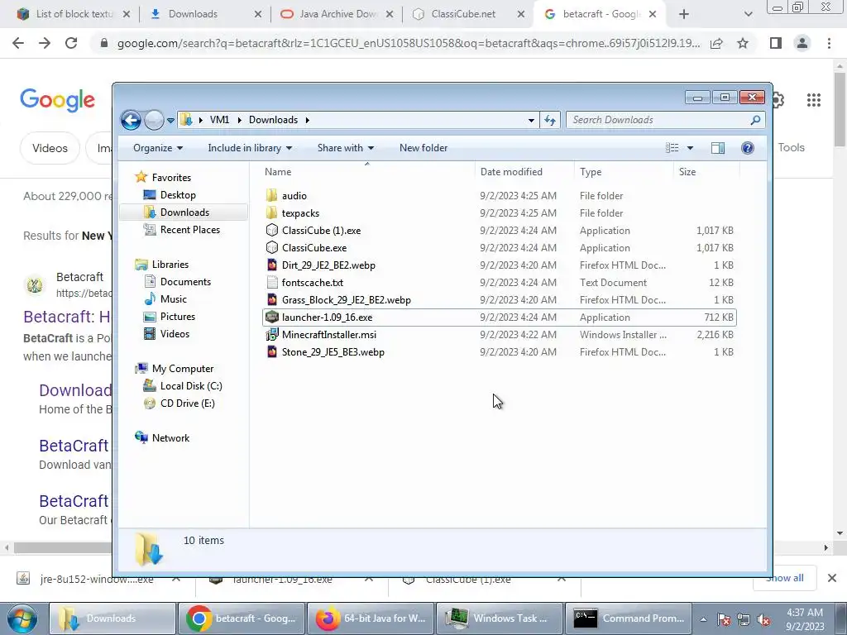
Task: Open the Organize menu
Action: pos(158,148)
